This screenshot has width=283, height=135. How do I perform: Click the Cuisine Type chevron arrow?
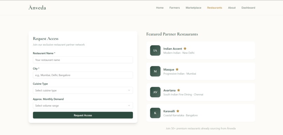click(129, 90)
